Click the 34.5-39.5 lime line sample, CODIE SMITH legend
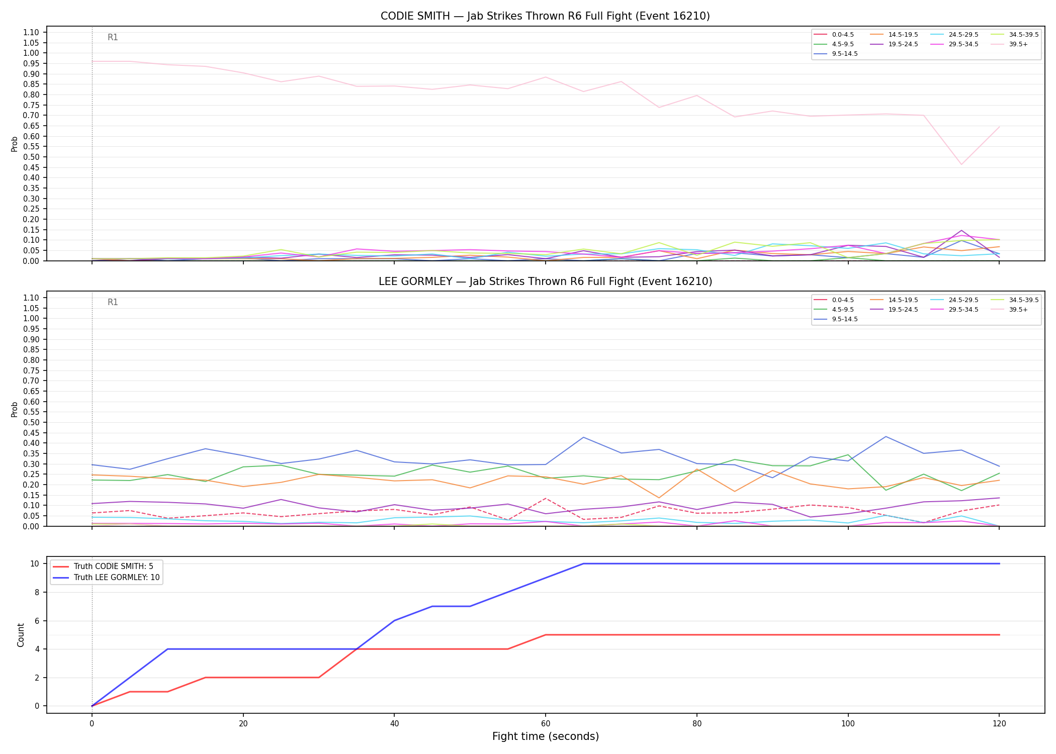This screenshot has width=1056, height=754. [x=997, y=35]
